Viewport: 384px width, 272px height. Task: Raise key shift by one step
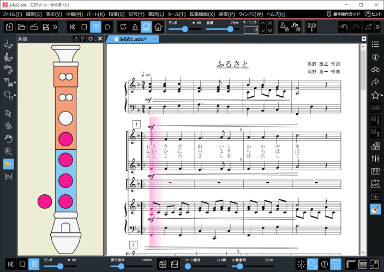pos(263,24)
